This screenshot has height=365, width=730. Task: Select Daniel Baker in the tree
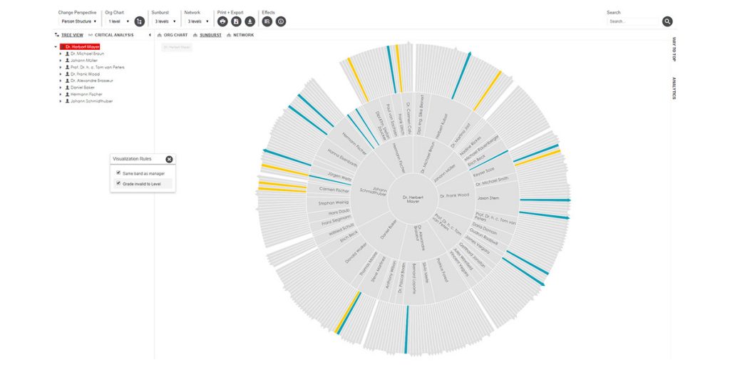(83, 88)
